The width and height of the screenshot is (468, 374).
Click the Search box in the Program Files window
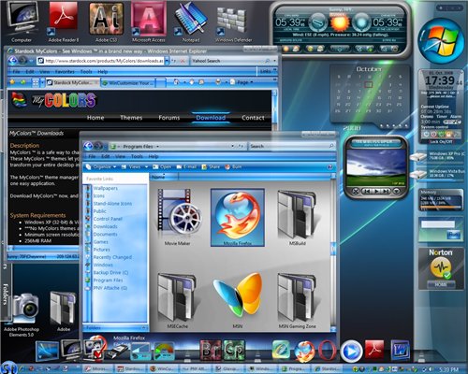291,146
